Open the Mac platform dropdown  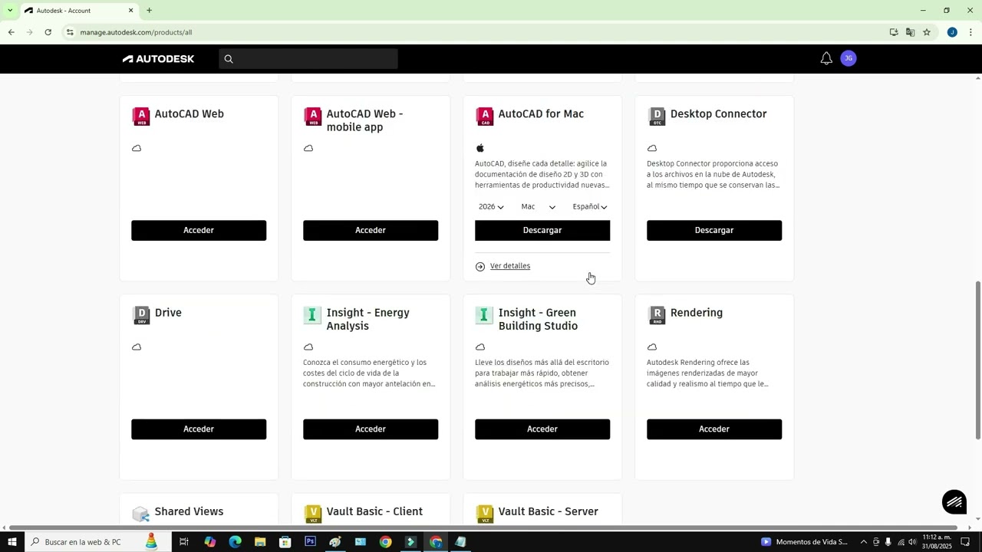pyautogui.click(x=539, y=207)
